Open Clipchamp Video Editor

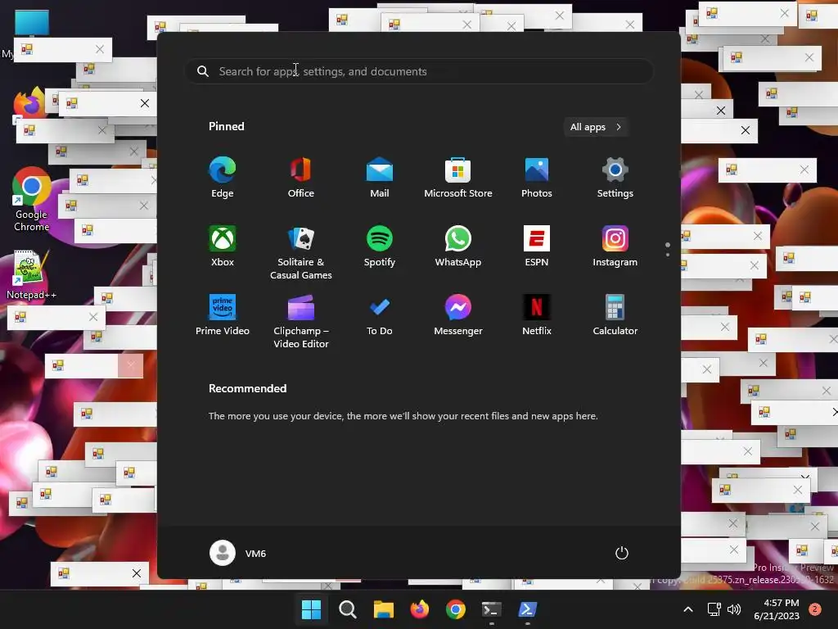pos(301,321)
